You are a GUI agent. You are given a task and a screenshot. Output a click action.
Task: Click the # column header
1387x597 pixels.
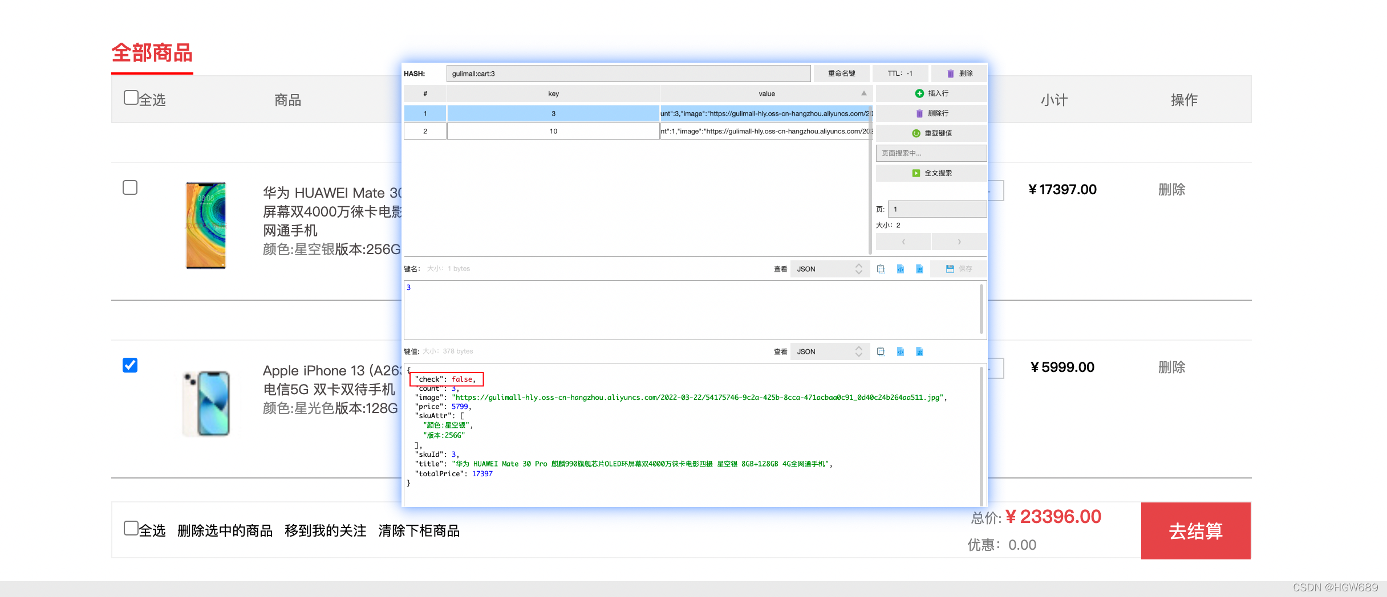click(425, 93)
